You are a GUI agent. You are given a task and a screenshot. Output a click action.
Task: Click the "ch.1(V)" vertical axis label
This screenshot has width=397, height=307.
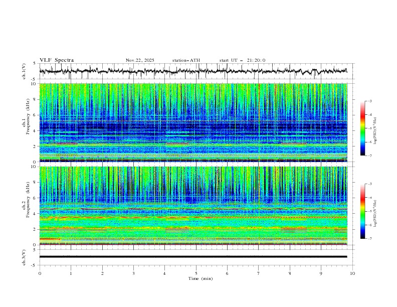(x=24, y=71)
